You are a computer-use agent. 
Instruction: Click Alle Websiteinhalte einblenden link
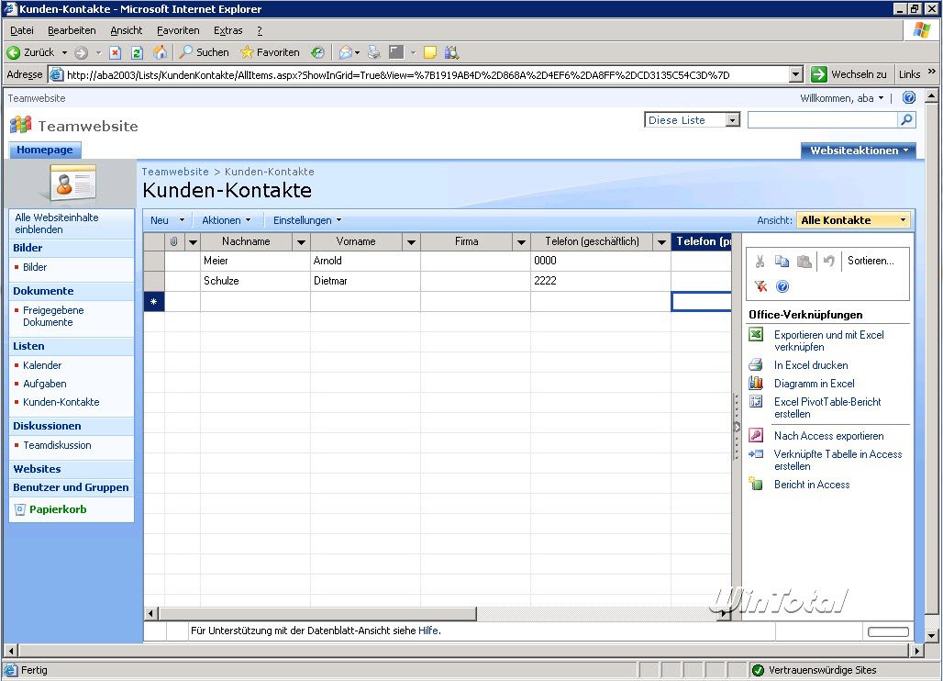[x=57, y=223]
